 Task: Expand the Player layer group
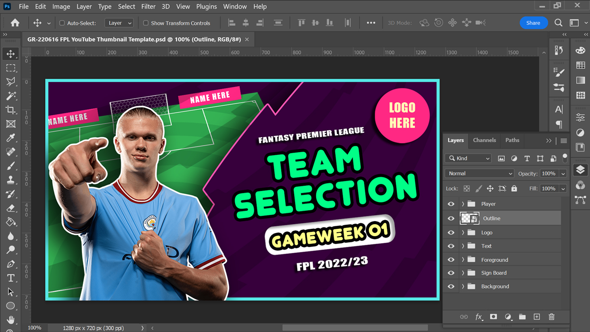click(462, 204)
